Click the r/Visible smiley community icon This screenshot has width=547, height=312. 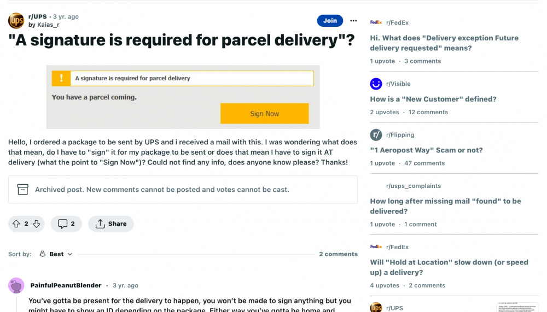[376, 84]
